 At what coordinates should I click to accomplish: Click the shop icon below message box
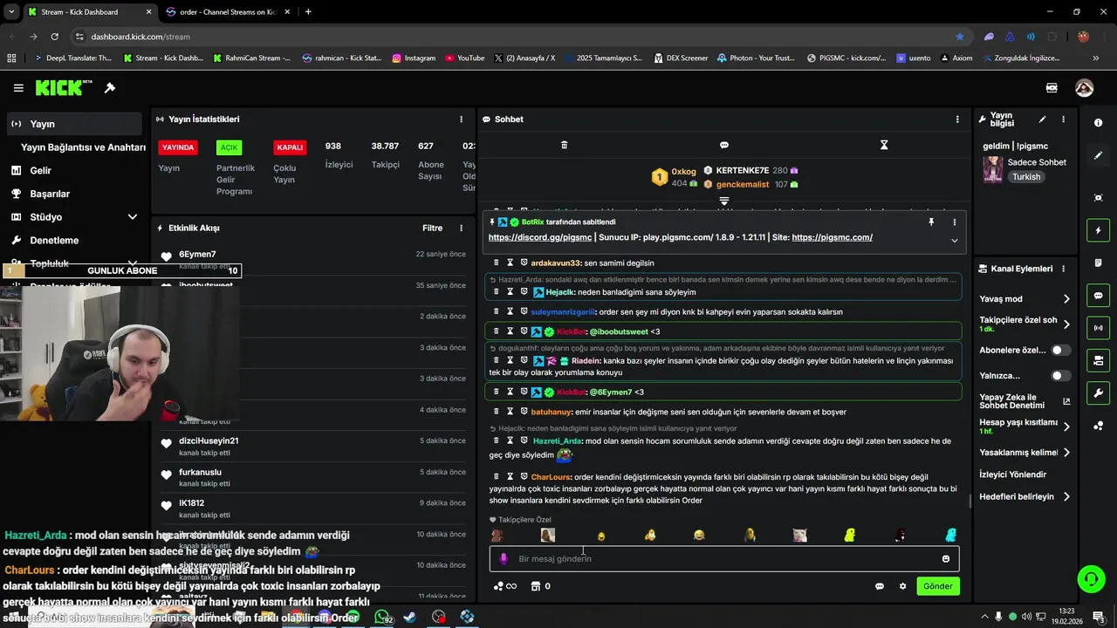537,586
